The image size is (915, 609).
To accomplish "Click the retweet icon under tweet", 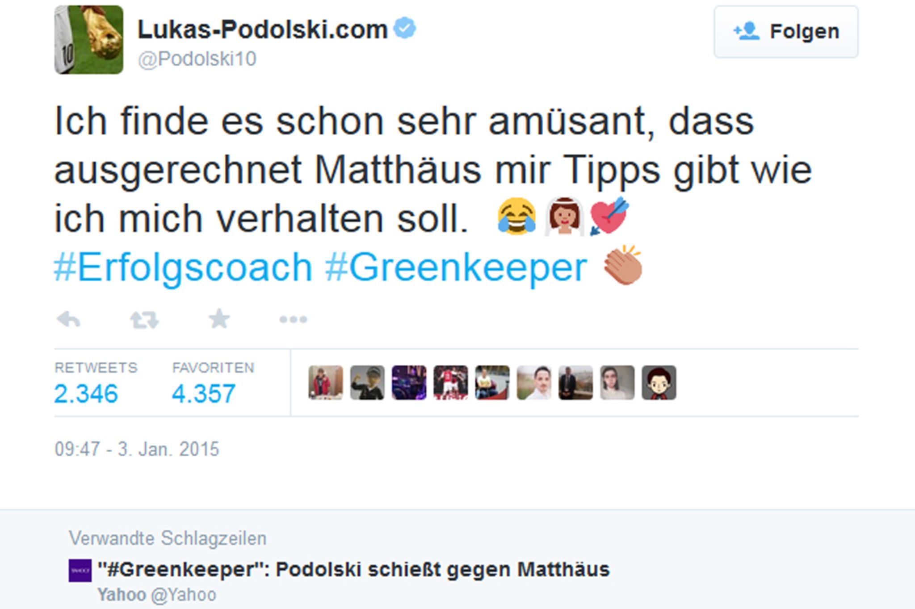I will (144, 320).
